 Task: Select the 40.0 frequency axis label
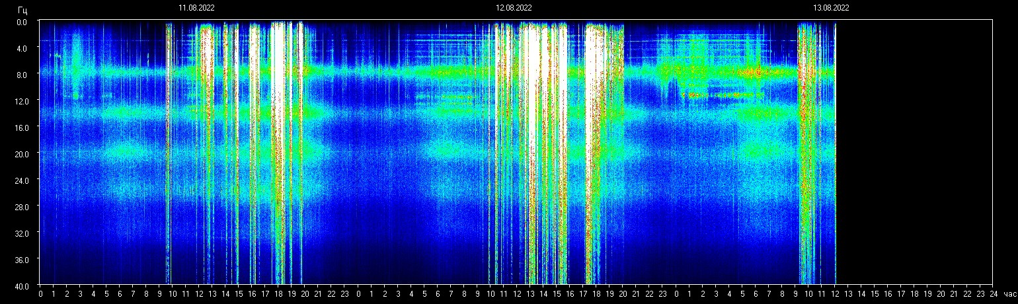pos(21,285)
